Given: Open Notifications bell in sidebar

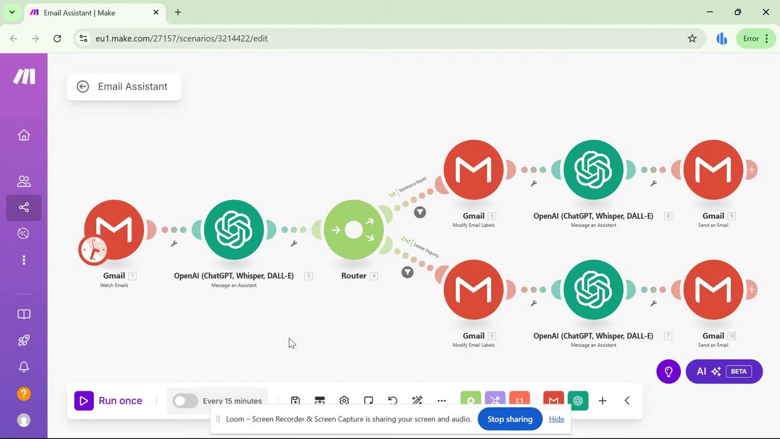Looking at the screenshot, I should coord(24,366).
